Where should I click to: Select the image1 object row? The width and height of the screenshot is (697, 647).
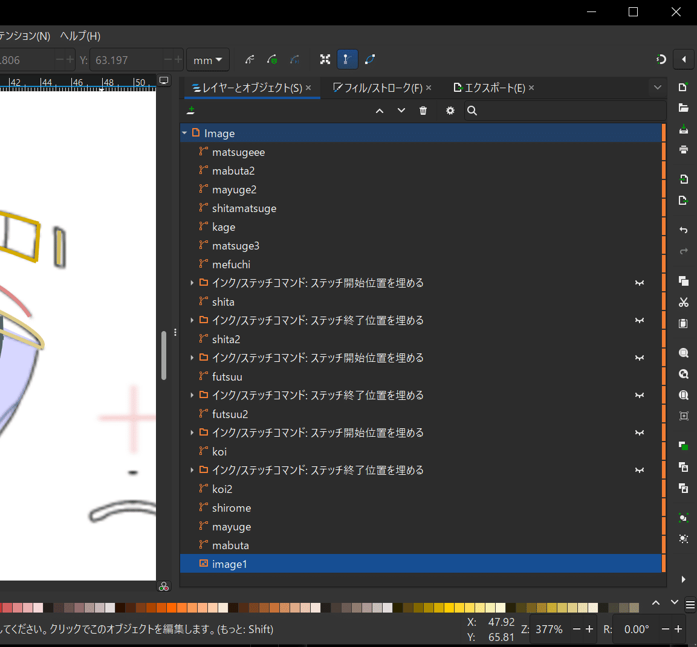tap(421, 564)
